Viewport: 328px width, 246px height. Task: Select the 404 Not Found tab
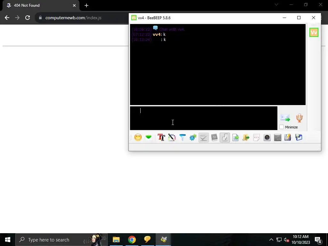(x=41, y=5)
